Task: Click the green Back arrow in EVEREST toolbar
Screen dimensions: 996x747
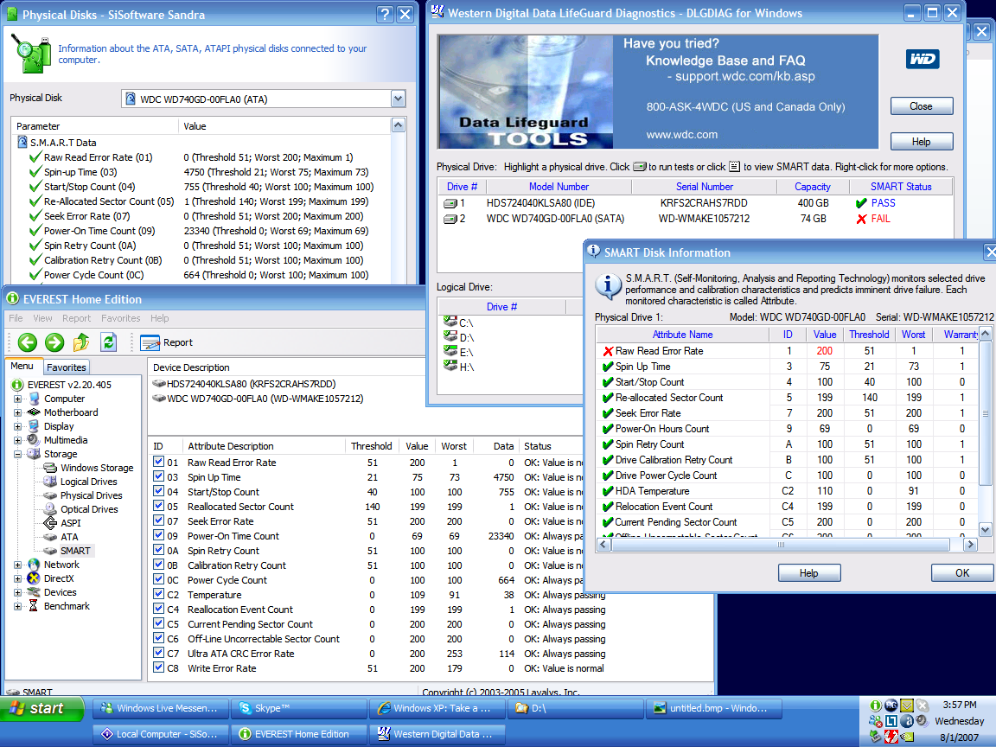Action: coord(27,342)
